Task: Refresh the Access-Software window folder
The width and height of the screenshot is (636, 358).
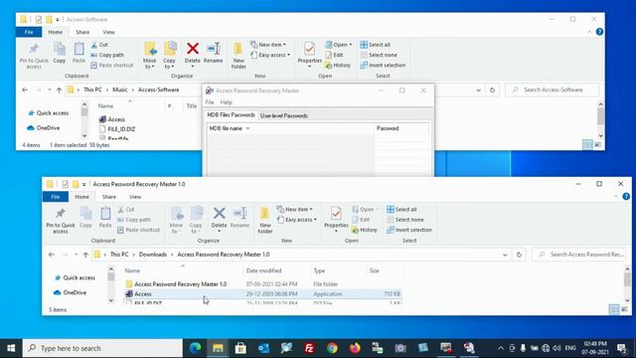Action: [493, 90]
